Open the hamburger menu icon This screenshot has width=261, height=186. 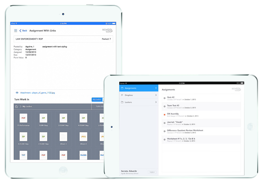15,31
